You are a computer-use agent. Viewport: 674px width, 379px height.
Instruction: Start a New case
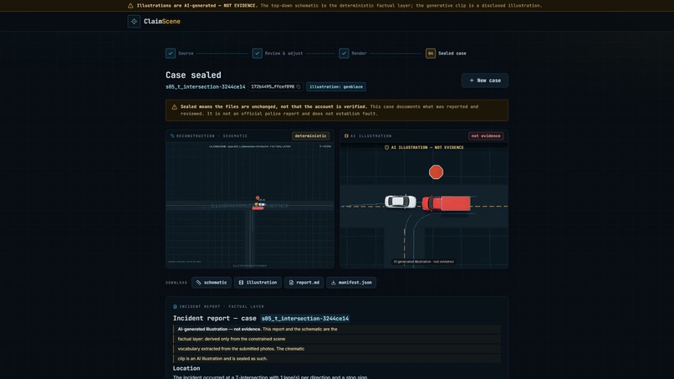(485, 80)
